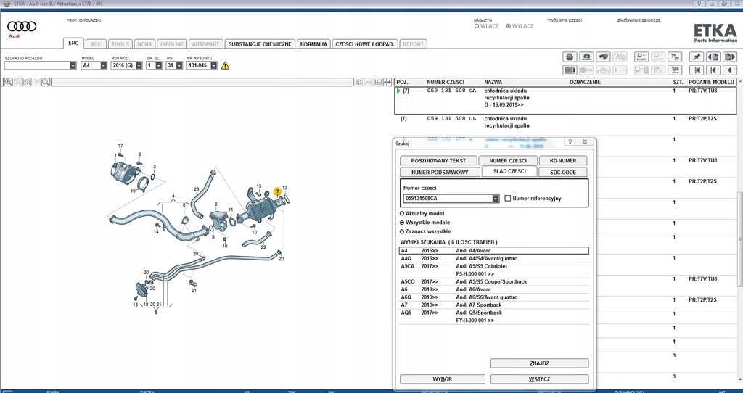The width and height of the screenshot is (743, 393).
Task: Open the Numer czesci combo box dropdown arrow
Action: pyautogui.click(x=496, y=198)
